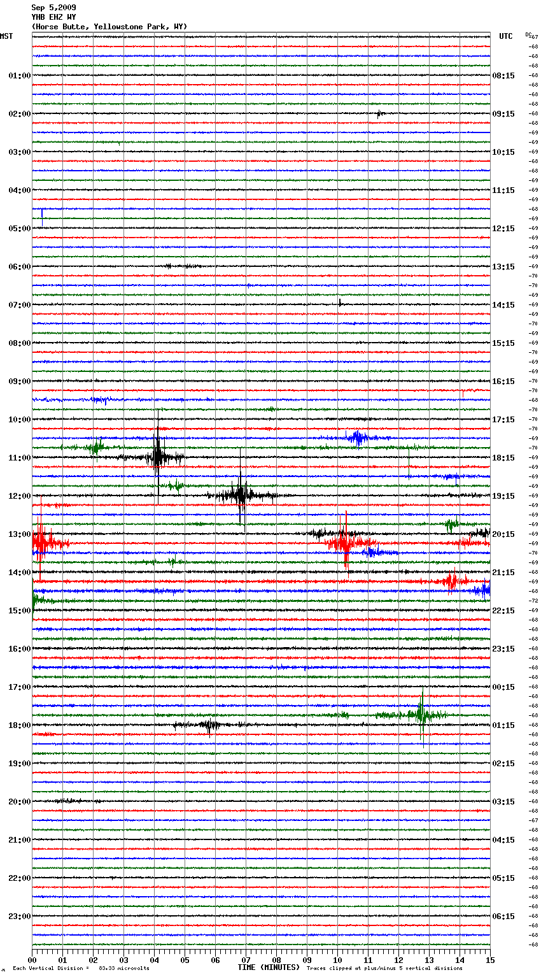Click the 16:15 UTC time label
541x977 pixels.
coord(503,382)
